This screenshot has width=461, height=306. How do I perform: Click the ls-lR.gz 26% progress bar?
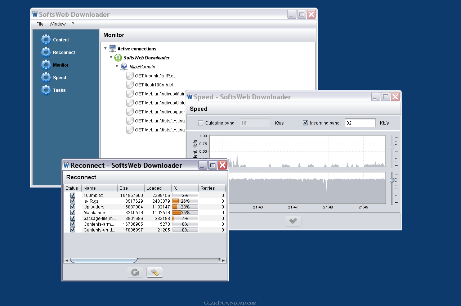pos(185,201)
